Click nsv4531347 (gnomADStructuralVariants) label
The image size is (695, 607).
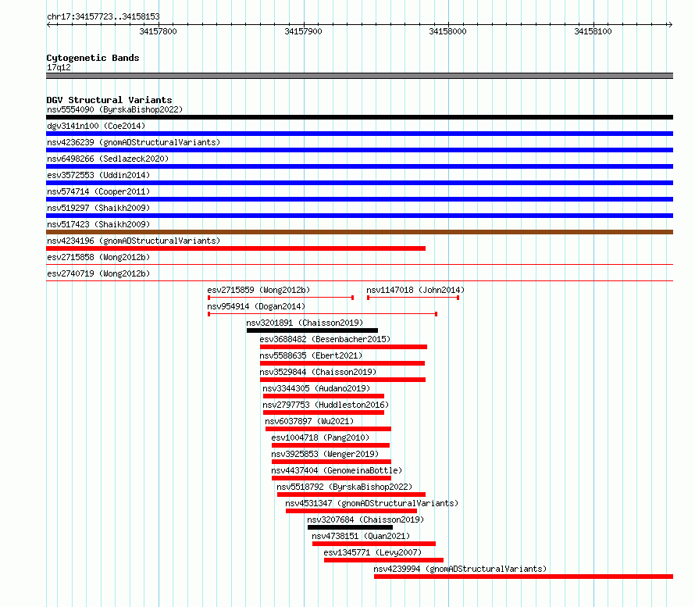click(x=372, y=503)
